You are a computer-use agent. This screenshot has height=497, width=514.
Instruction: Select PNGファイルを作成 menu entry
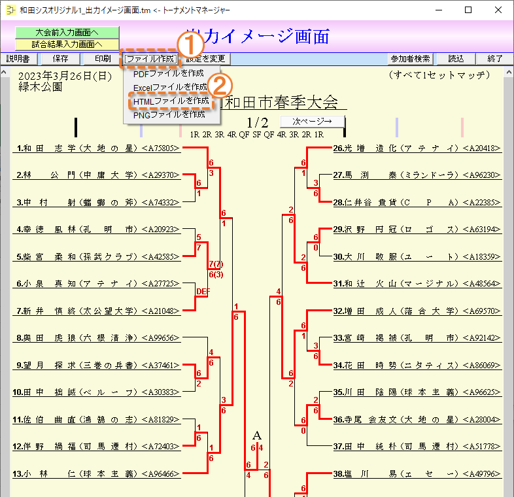click(x=169, y=115)
